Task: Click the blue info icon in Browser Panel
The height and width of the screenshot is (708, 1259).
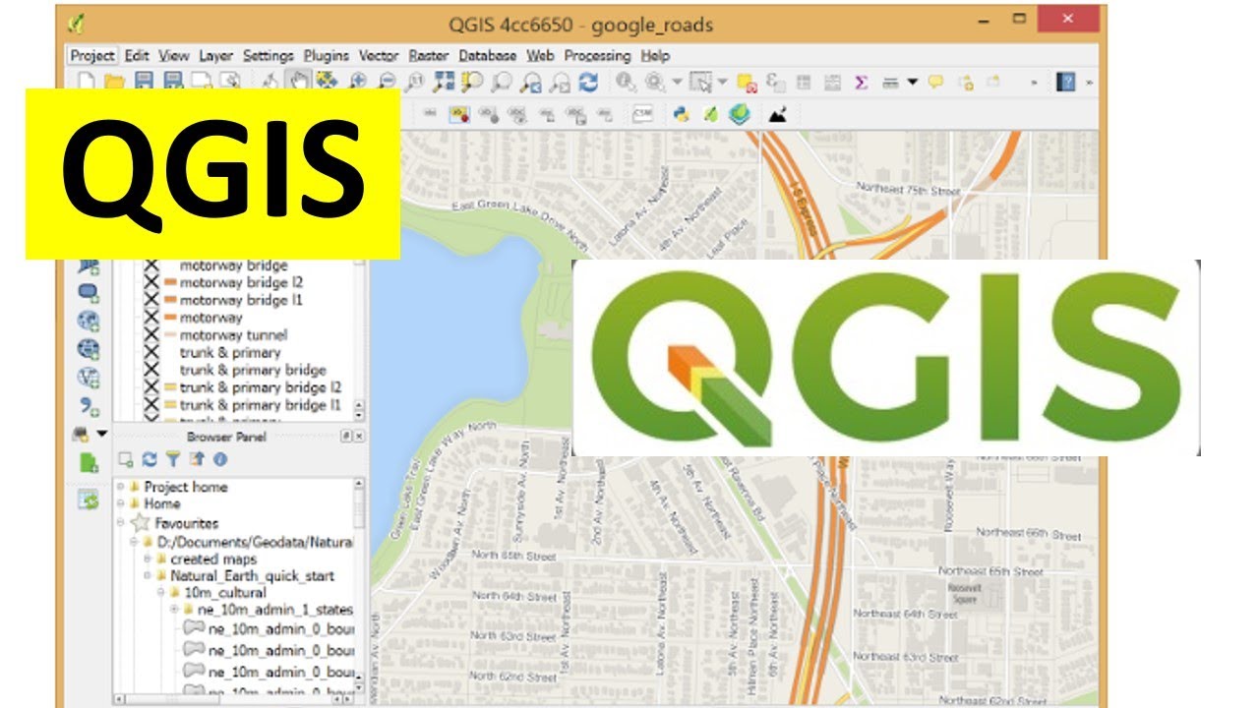Action: point(219,459)
